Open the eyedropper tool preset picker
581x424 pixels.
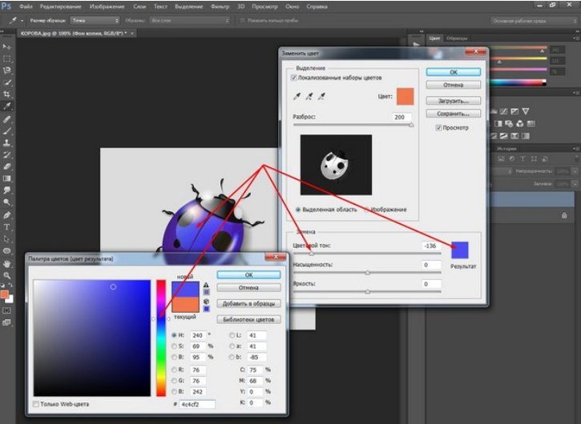click(x=22, y=21)
